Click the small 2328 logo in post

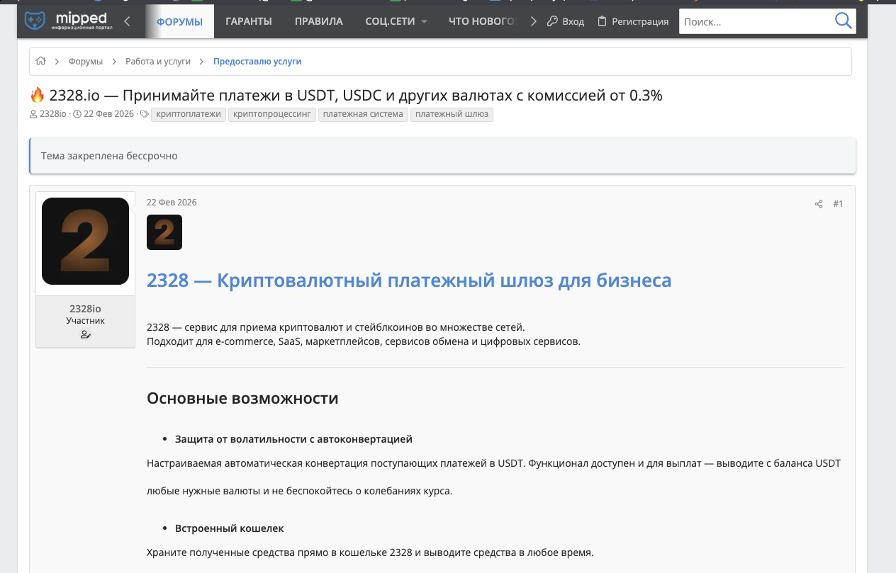tap(164, 232)
